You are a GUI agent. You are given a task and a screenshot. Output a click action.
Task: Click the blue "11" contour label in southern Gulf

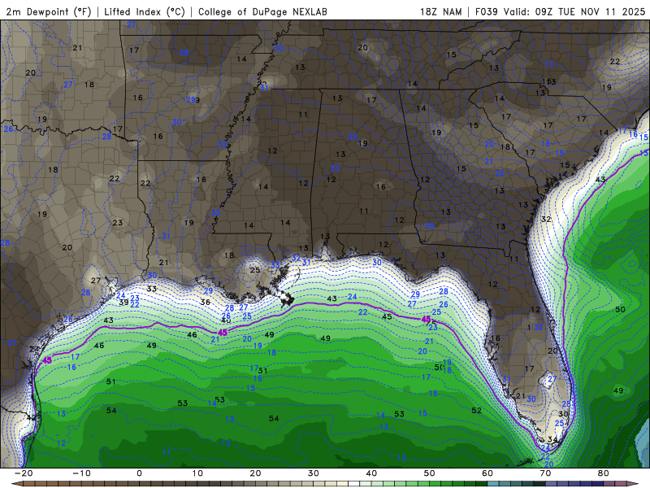click(166, 452)
